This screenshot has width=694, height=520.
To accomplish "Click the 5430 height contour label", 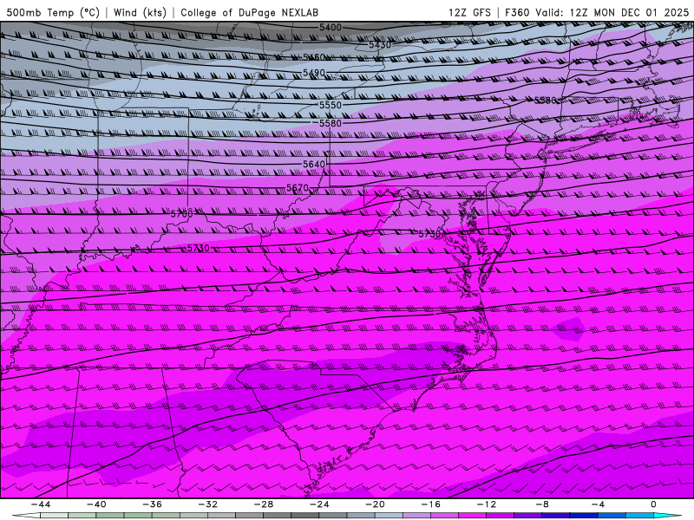I will (x=380, y=45).
